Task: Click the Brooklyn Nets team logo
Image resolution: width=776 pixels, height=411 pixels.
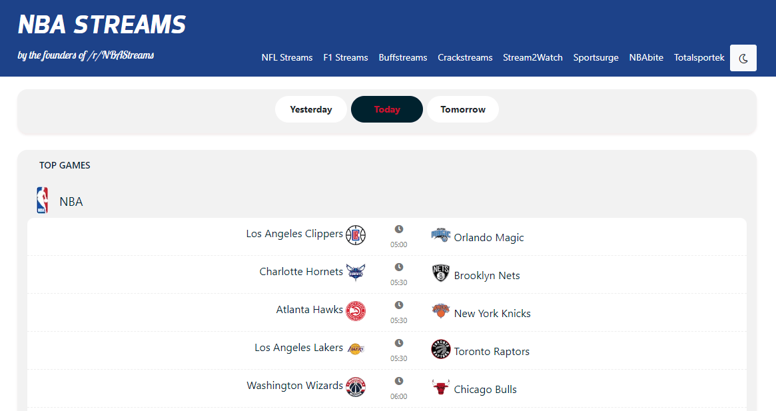Action: [x=441, y=273]
